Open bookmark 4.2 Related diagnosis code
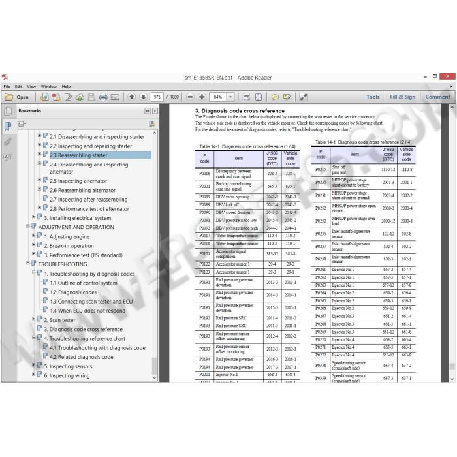Image resolution: width=457 pixels, height=457 pixels. coord(82,357)
